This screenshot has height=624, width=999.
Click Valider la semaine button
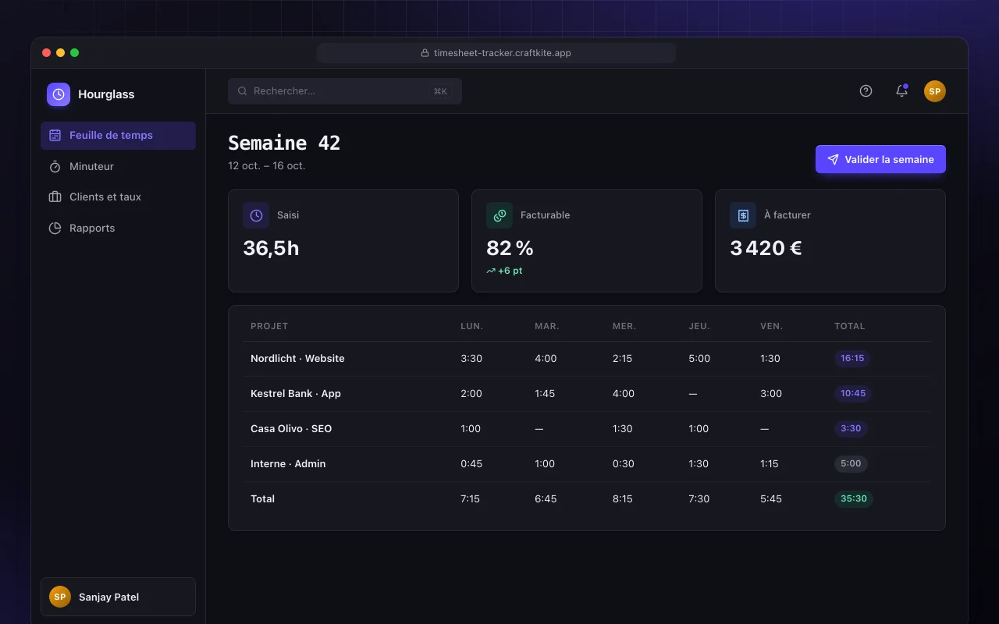[x=880, y=159]
